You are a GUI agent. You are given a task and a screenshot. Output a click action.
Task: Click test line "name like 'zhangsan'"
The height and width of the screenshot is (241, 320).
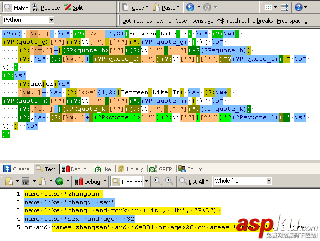(64, 194)
